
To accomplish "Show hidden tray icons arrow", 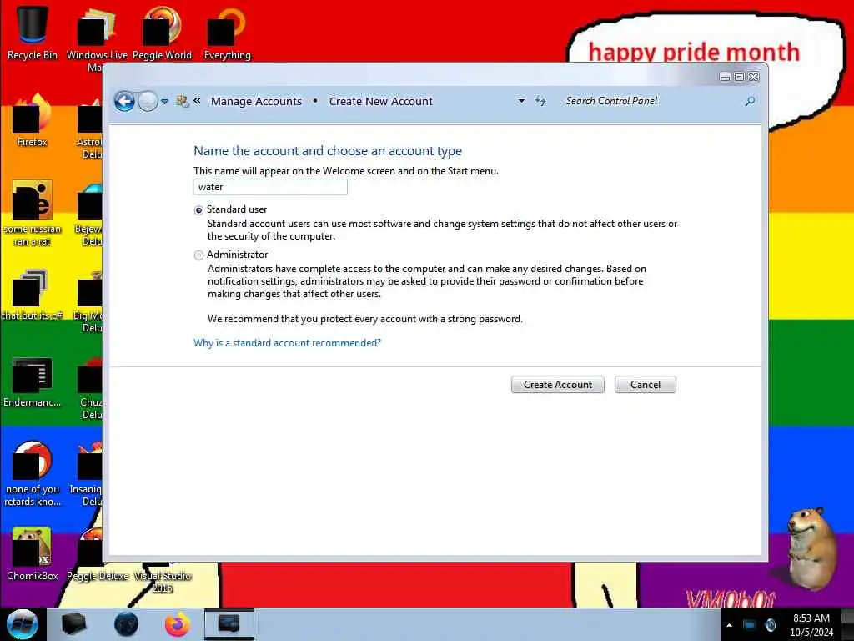I will pyautogui.click(x=729, y=625).
